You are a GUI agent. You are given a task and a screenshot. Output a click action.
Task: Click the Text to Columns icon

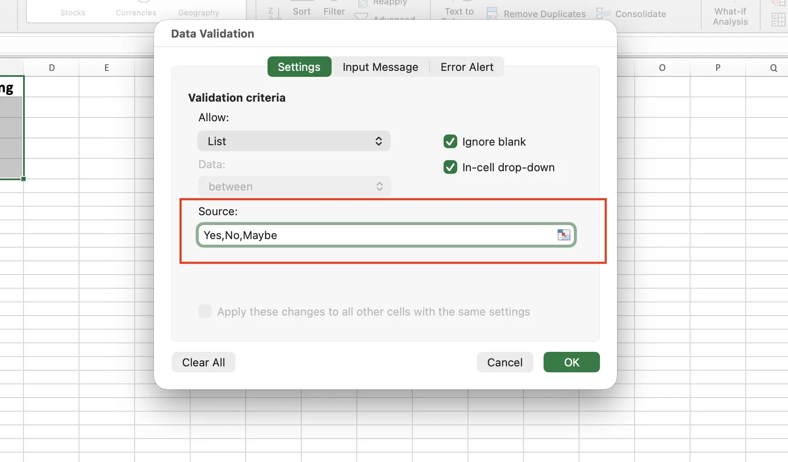coord(459,11)
